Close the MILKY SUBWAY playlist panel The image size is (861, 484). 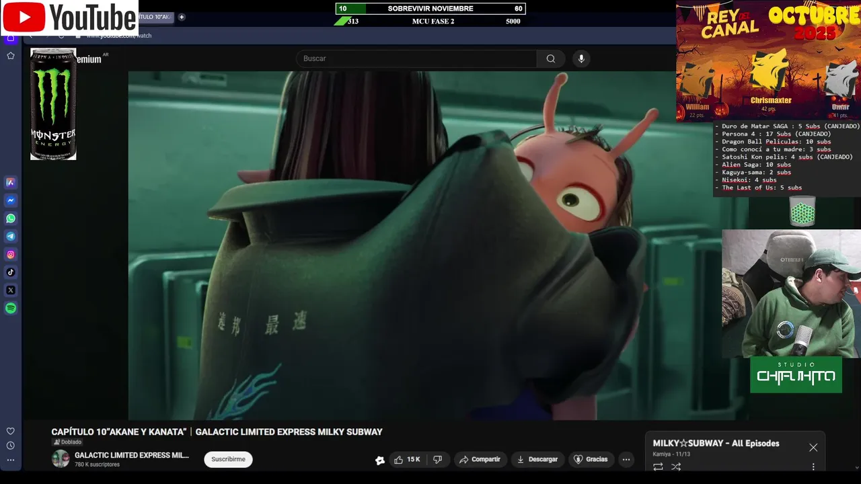coord(813,448)
